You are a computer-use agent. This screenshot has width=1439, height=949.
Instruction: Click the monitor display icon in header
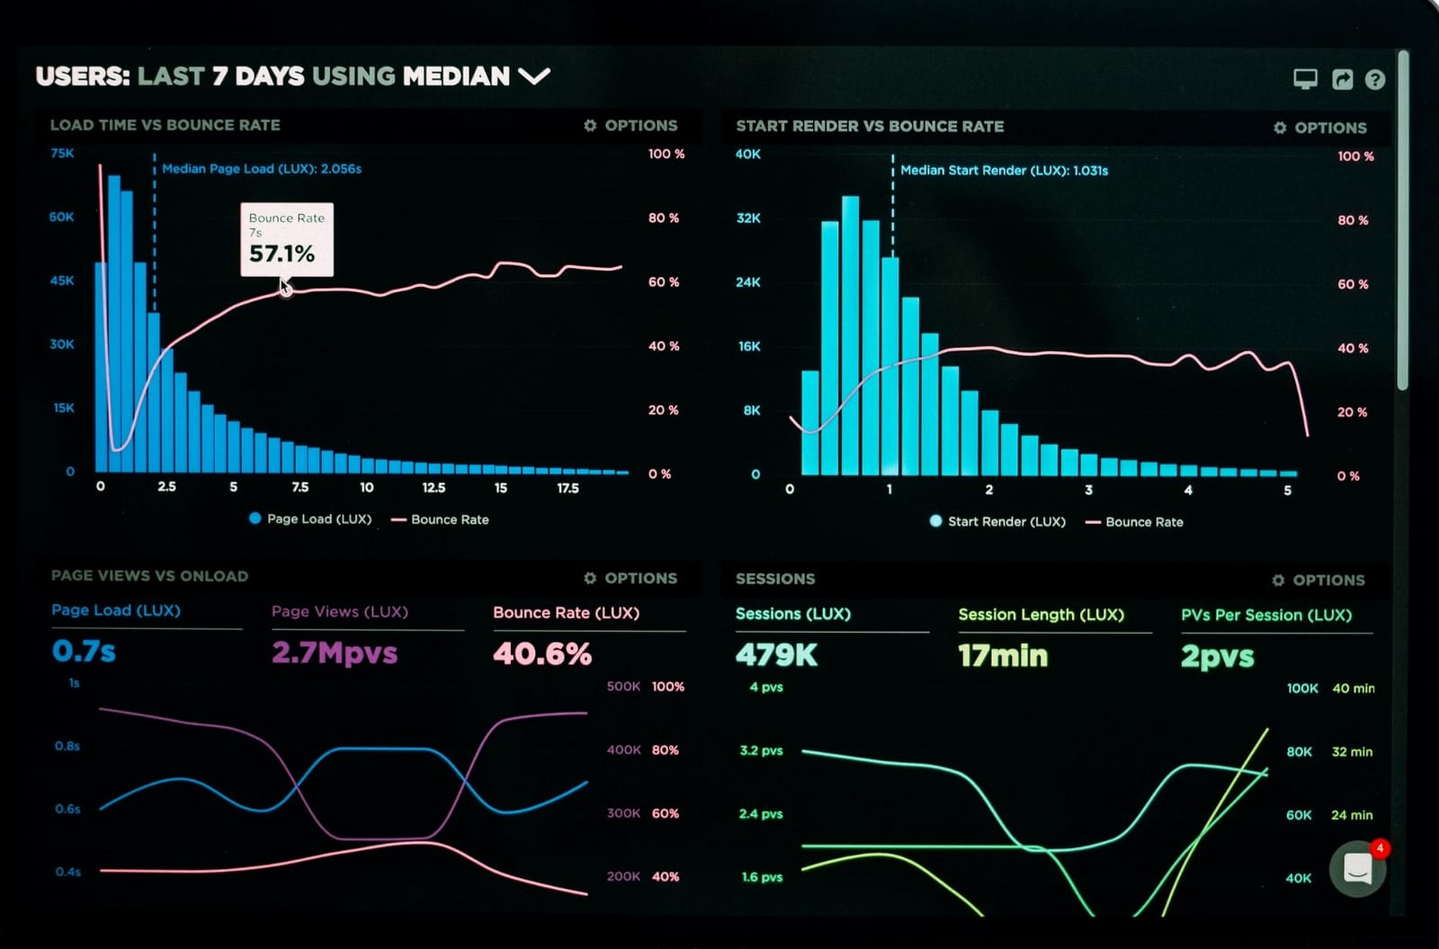(1305, 79)
